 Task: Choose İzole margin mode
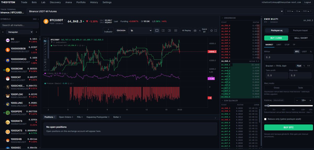click(301, 88)
